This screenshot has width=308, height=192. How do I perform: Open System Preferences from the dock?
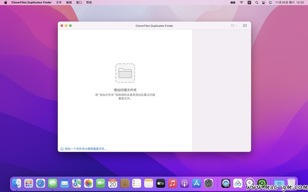209,184
